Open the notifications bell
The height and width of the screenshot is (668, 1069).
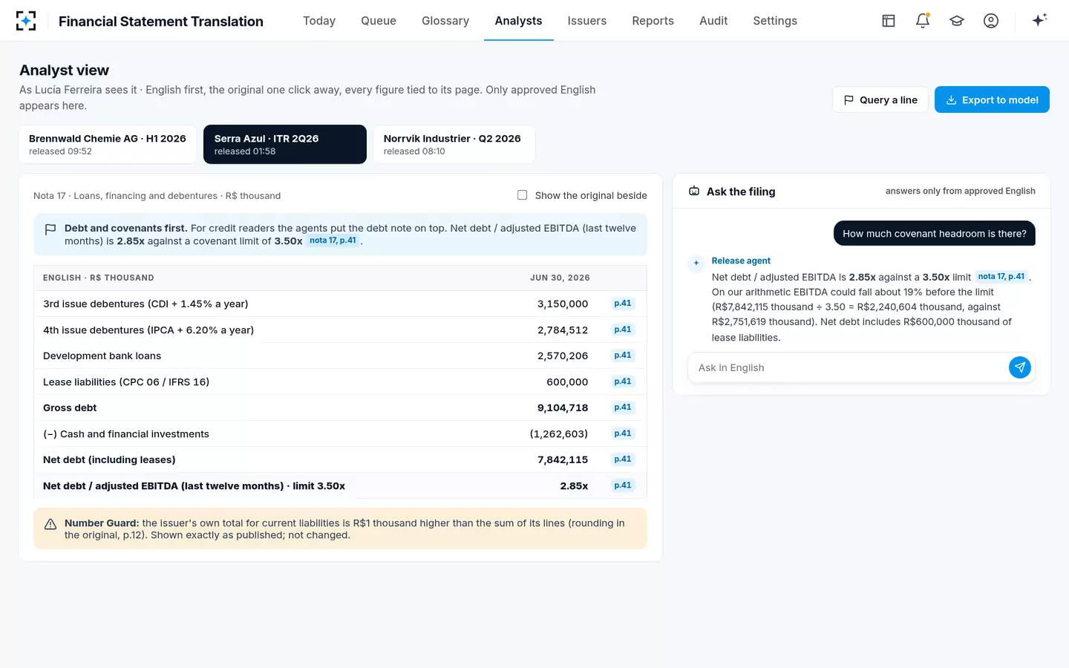(923, 21)
